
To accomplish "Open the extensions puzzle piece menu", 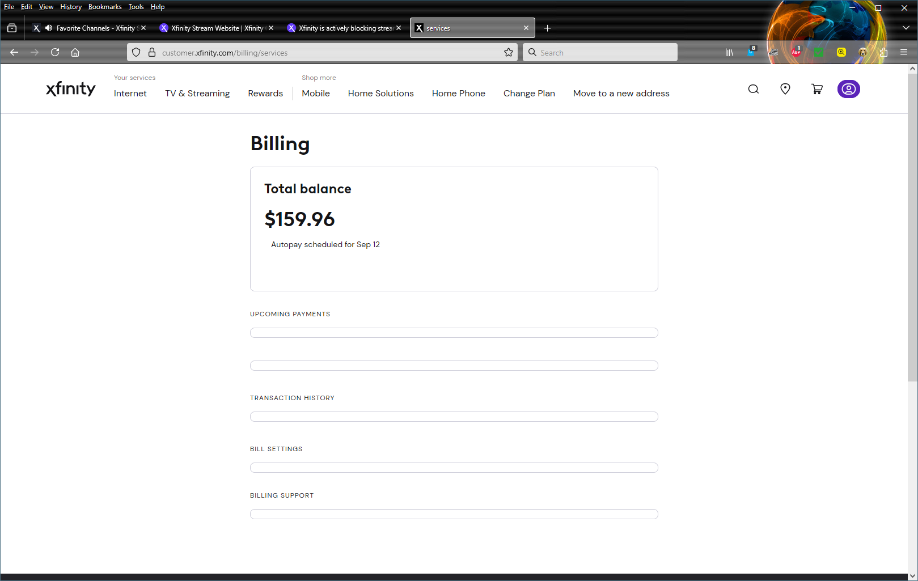I will click(883, 52).
